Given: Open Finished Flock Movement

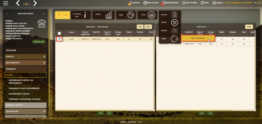Looking at the screenshot, I should 24,88.
